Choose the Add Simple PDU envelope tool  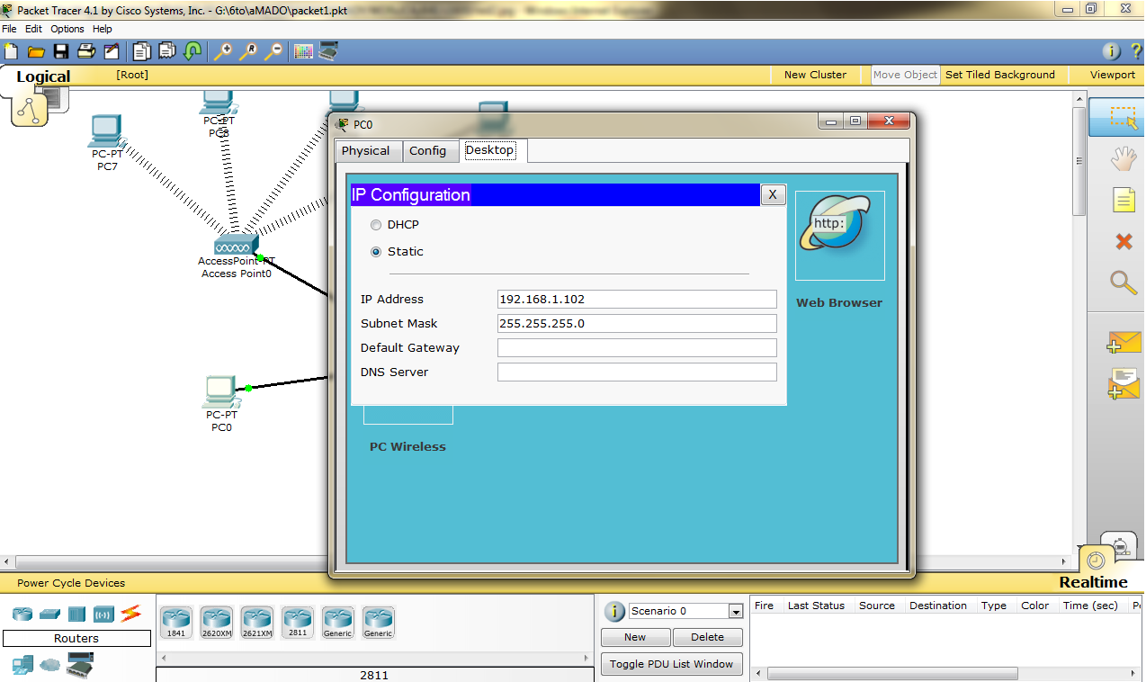[1123, 342]
